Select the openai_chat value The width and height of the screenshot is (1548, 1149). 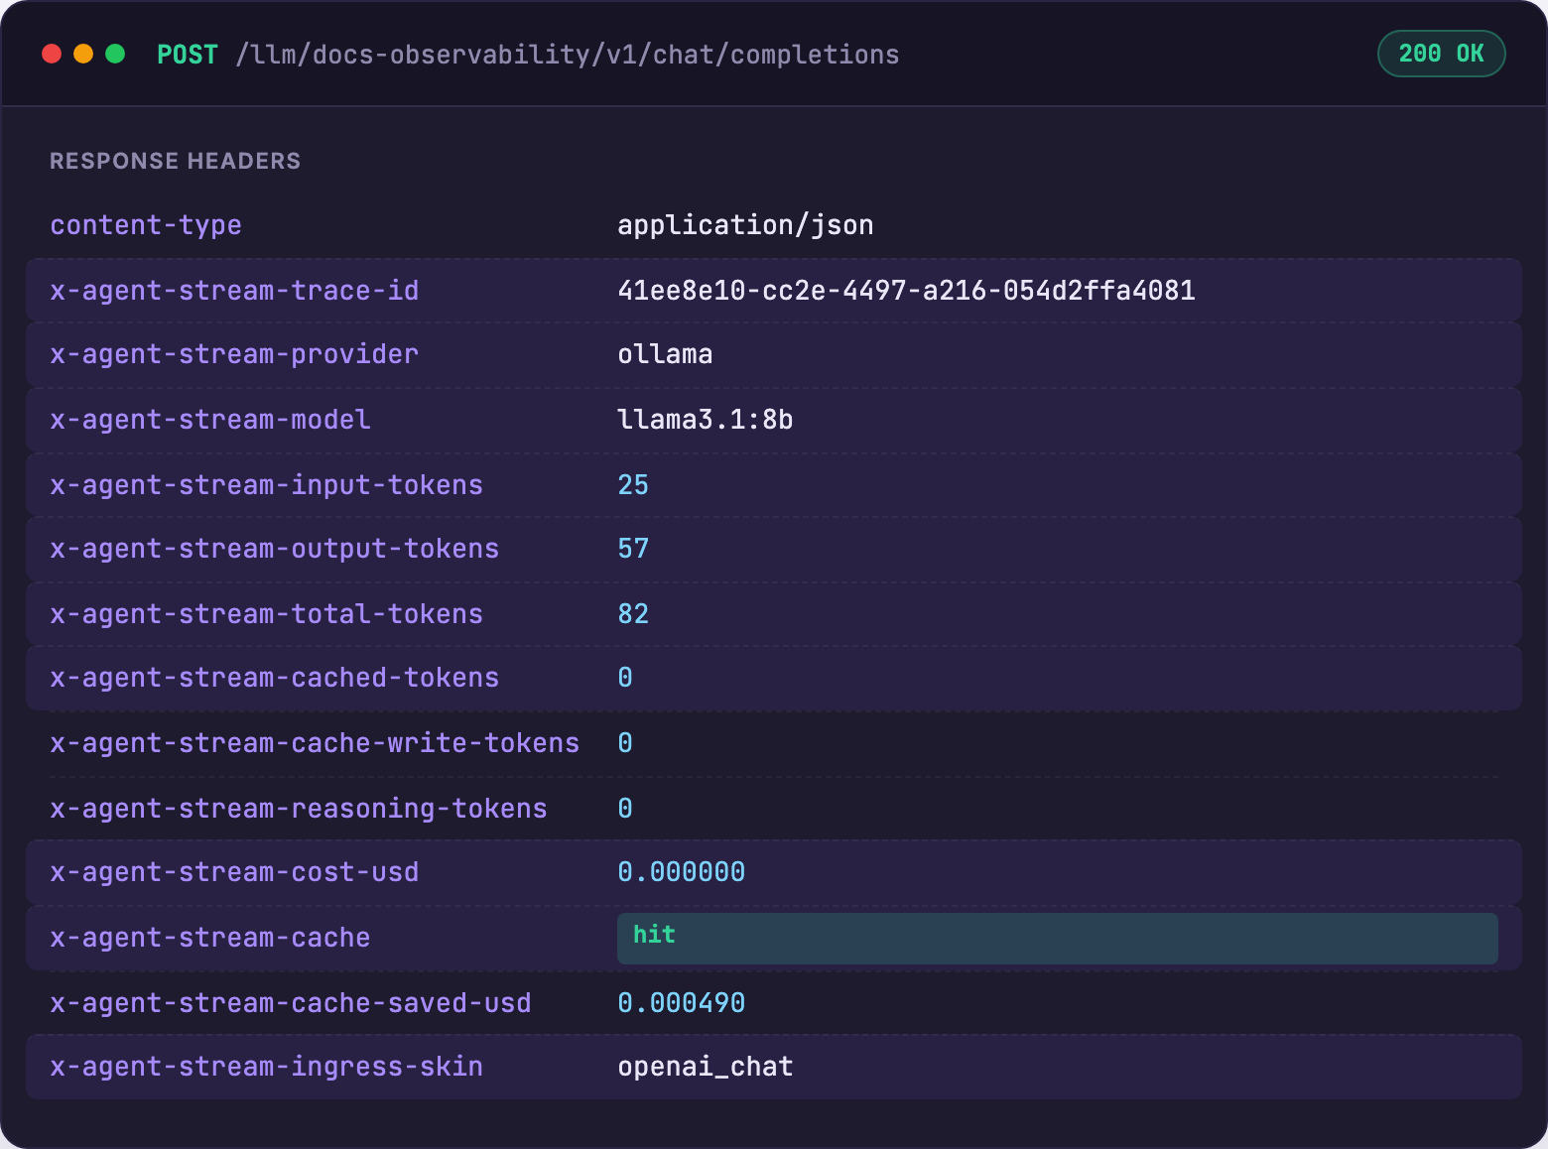[x=706, y=1067]
